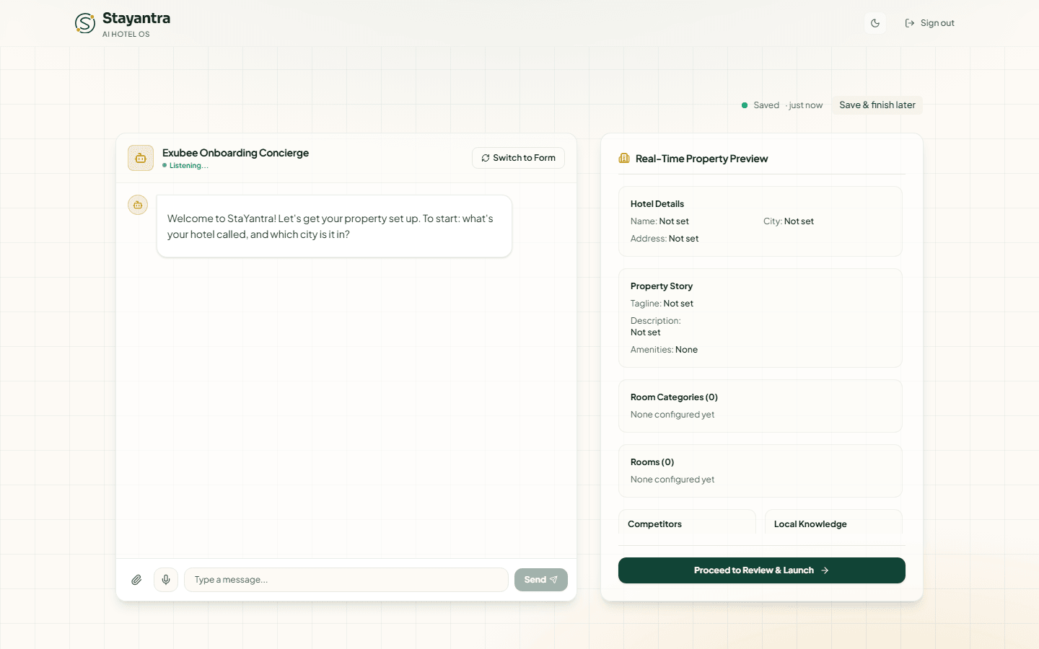Click the Real-Time Property Preview building icon

pyautogui.click(x=624, y=159)
